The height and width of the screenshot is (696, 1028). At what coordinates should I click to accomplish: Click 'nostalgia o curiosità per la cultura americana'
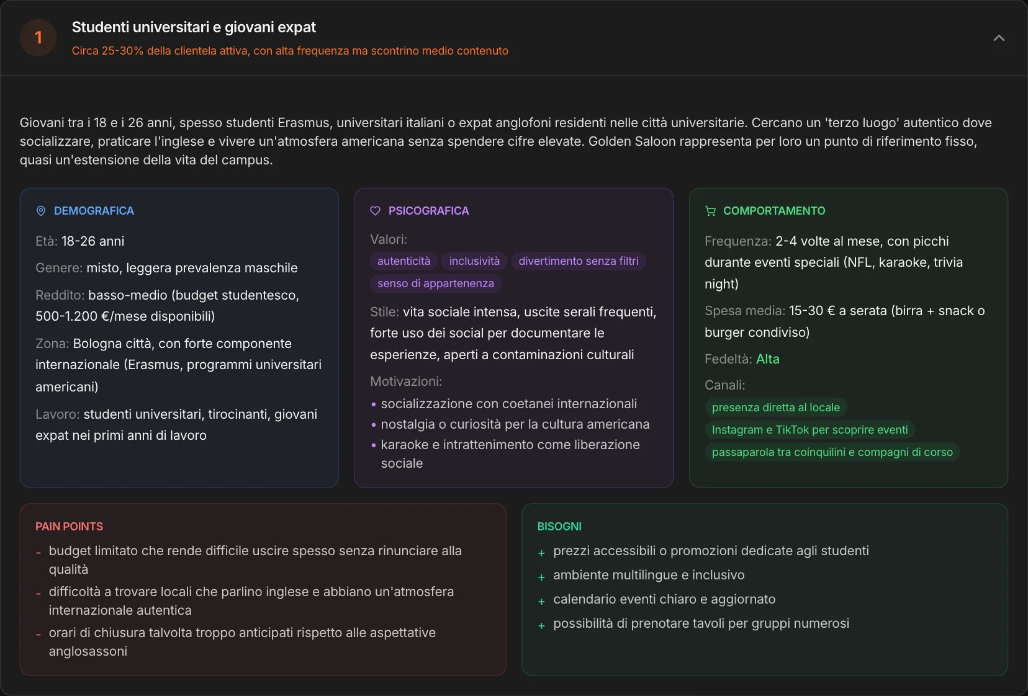tap(515, 424)
